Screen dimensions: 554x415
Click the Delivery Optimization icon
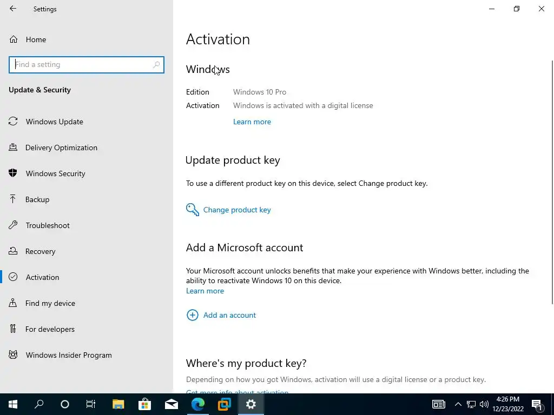[x=13, y=147]
